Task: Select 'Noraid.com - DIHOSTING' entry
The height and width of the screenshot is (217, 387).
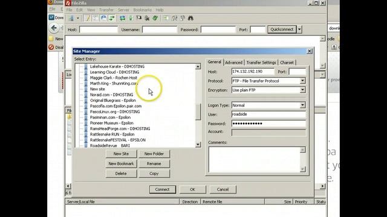Action: coord(111,95)
